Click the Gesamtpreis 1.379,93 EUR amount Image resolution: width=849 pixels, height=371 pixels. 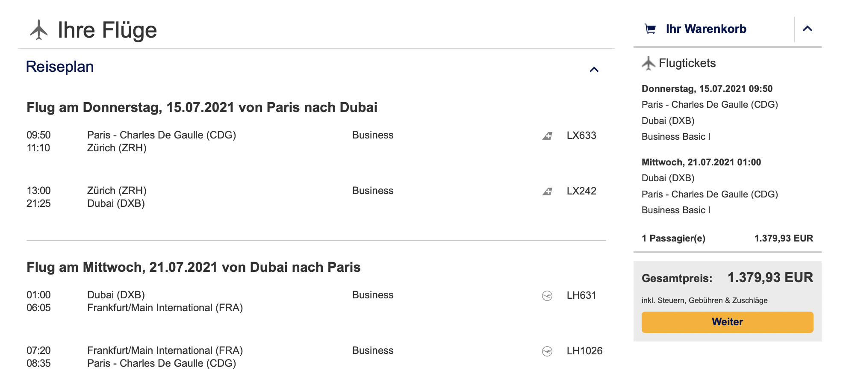pyautogui.click(x=770, y=277)
